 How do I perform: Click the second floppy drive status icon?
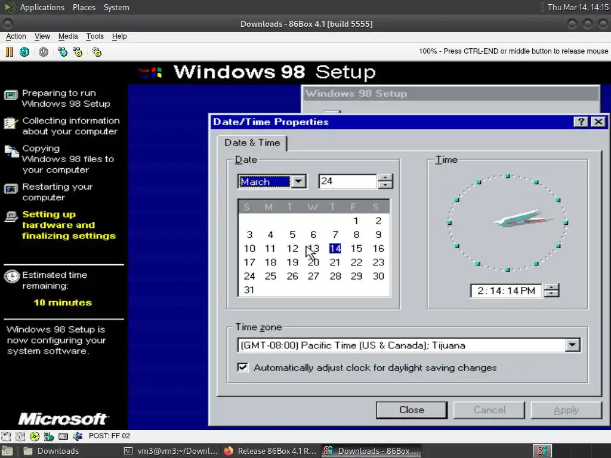[x=20, y=436]
